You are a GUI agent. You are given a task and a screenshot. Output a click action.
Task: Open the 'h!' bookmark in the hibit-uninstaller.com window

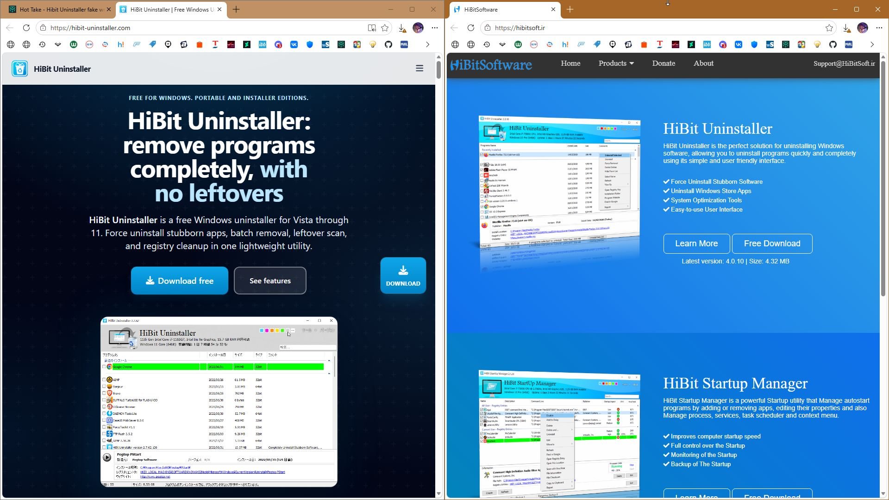(121, 44)
